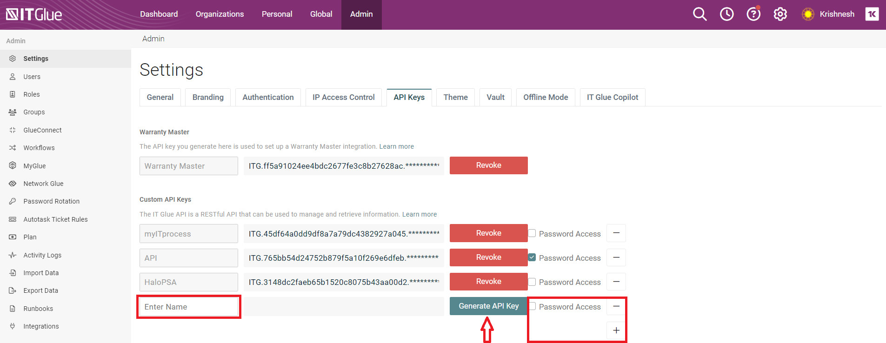Switch to the Authentication tab
This screenshot has height=343, width=886.
(268, 97)
